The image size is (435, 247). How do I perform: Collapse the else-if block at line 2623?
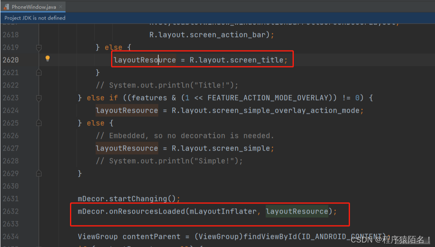tap(39, 98)
